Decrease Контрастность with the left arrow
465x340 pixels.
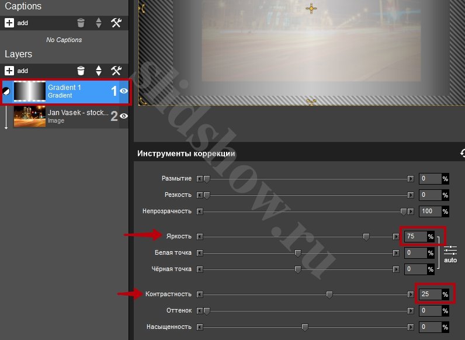(x=200, y=294)
